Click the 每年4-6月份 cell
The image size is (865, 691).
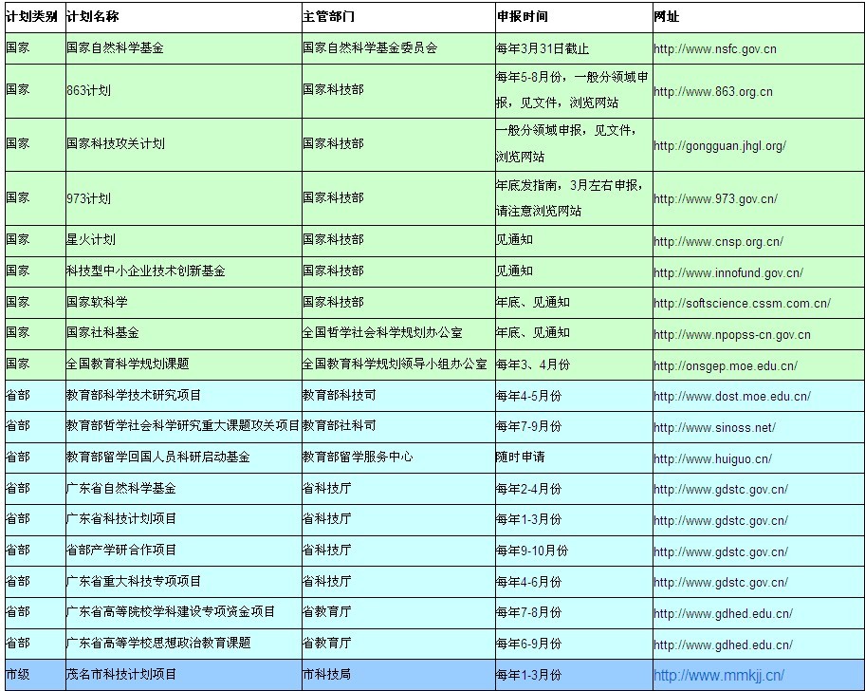point(574,582)
